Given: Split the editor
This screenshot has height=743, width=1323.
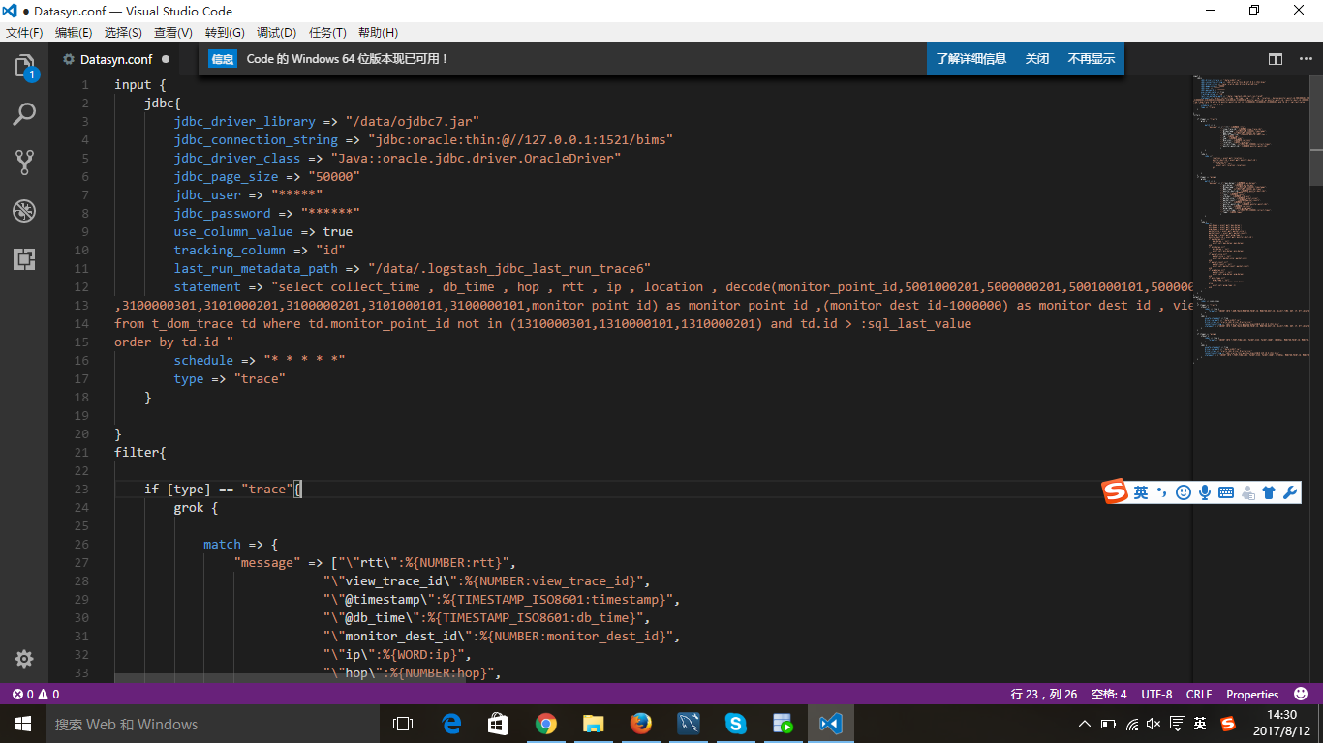Looking at the screenshot, I should (x=1276, y=59).
